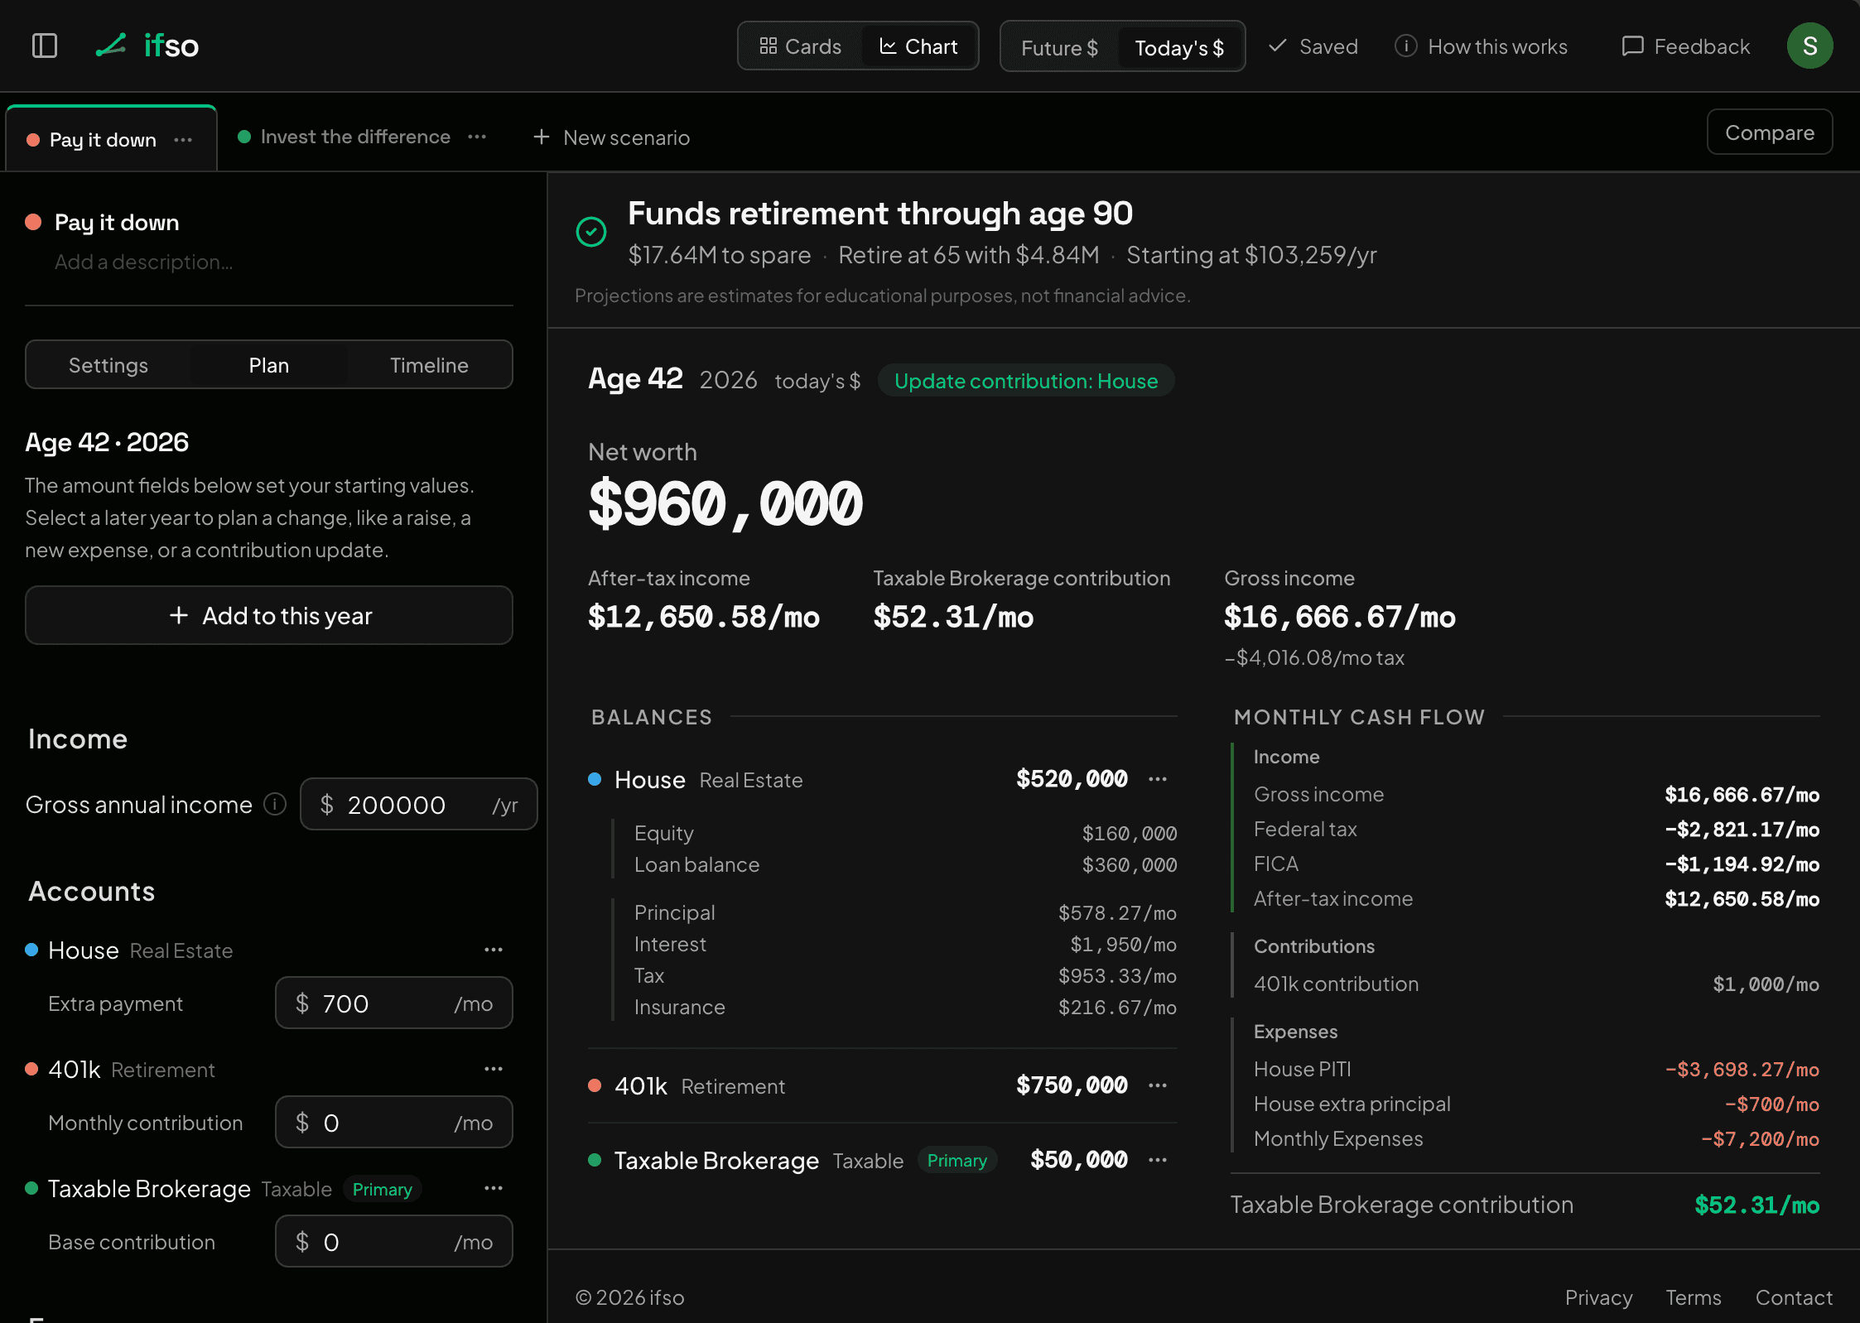The image size is (1860, 1323).
Task: Open Taxable Brokerage options in the Accounts sidebar
Action: click(494, 1188)
